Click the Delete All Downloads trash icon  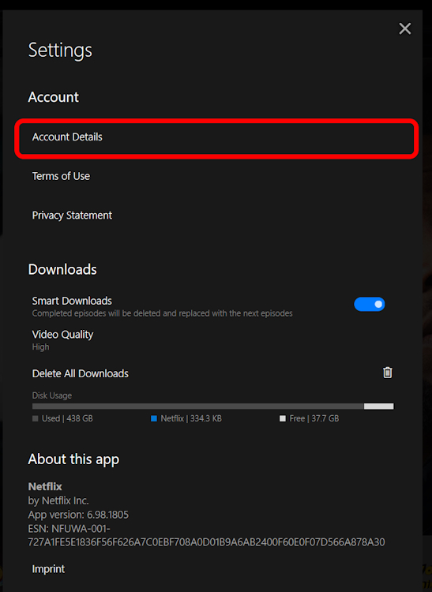[388, 373]
